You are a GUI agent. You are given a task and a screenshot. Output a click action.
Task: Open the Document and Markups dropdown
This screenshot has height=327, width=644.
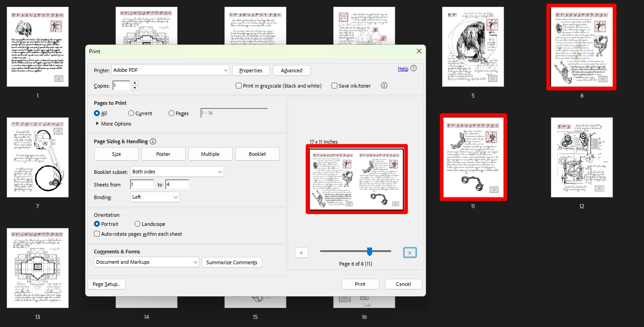click(147, 262)
